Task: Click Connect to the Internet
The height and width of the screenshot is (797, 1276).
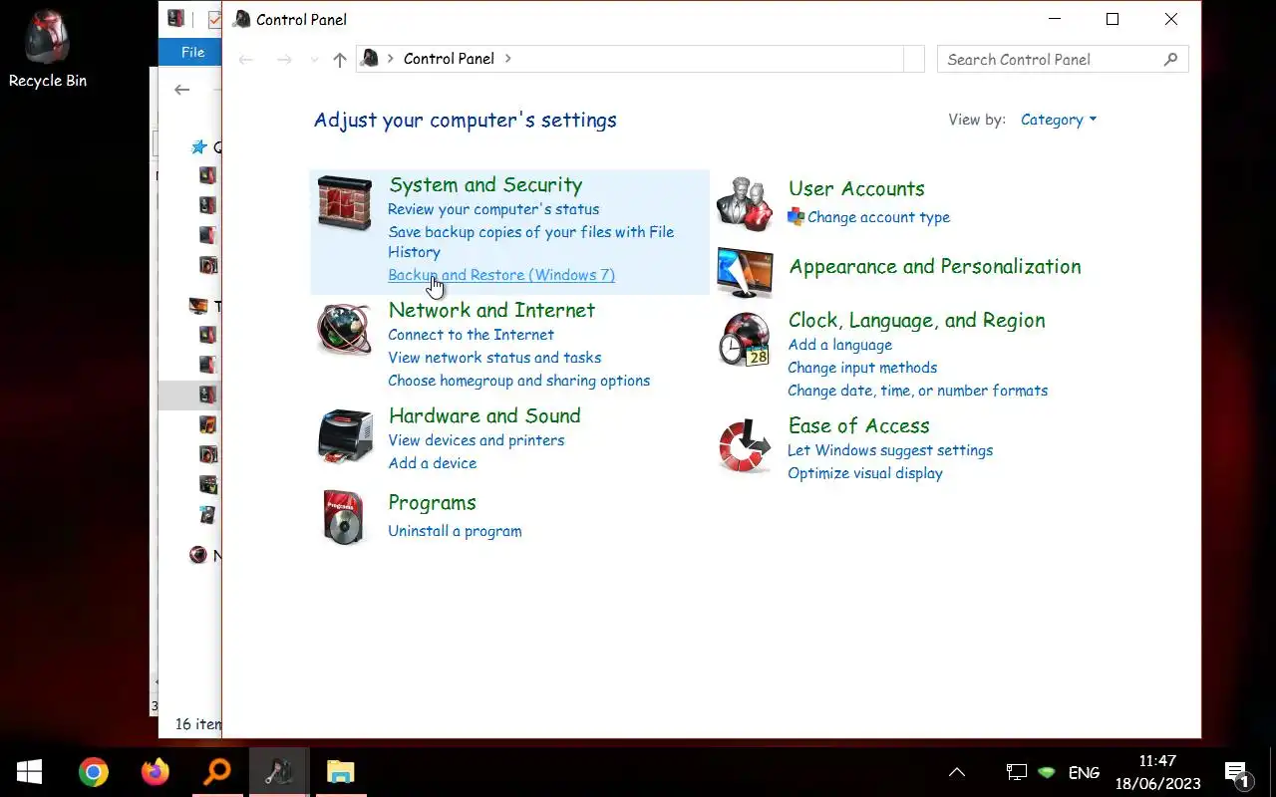Action: pos(471,335)
